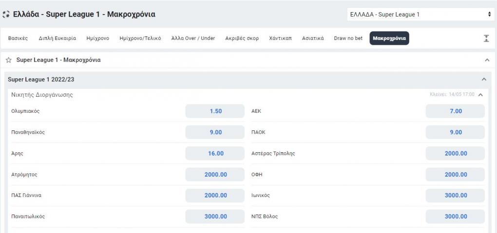Screen dimensions: 497x233
Task: Click the Αστέρας Τρίπολης team name
Action: [x=273, y=154]
